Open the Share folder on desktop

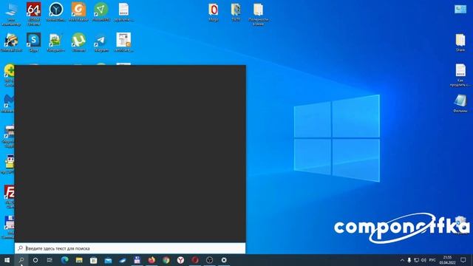coord(460,43)
